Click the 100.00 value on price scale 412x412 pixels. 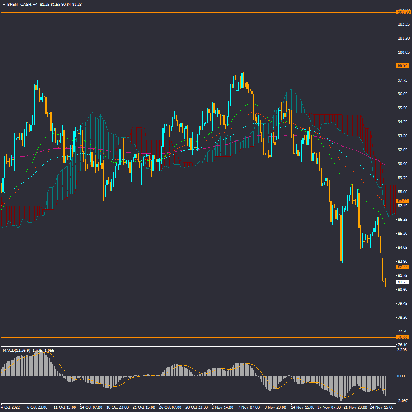click(402, 52)
